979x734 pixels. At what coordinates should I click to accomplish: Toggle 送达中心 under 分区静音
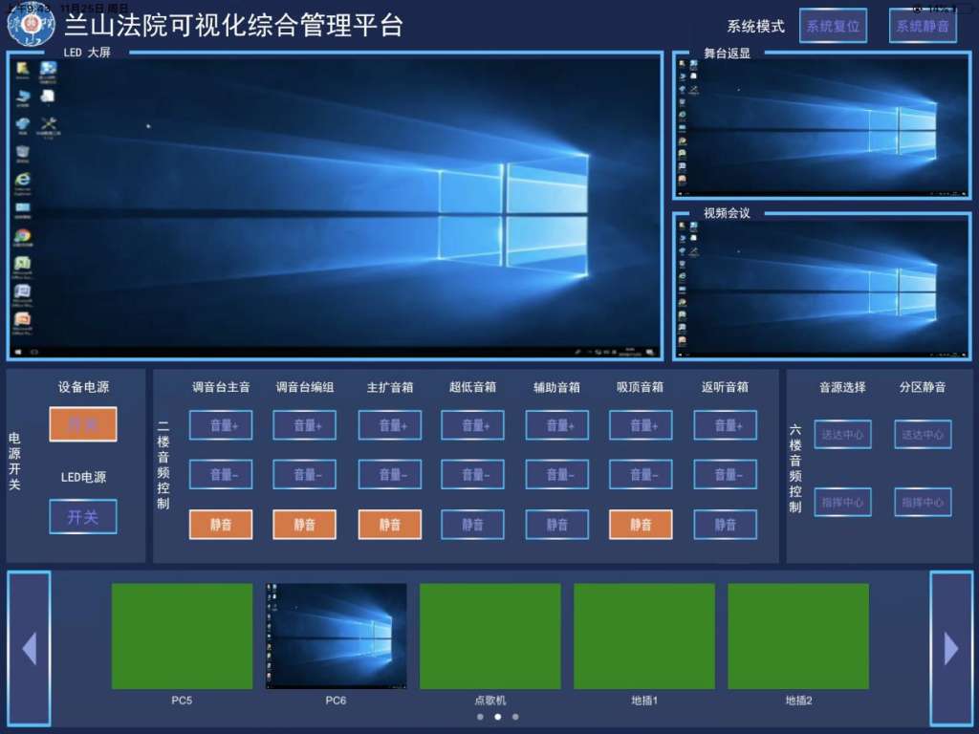(x=923, y=435)
